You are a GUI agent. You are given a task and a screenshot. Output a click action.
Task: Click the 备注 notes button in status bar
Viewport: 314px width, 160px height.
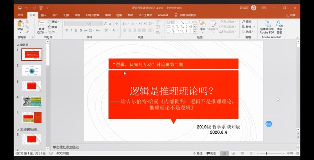pos(198,153)
